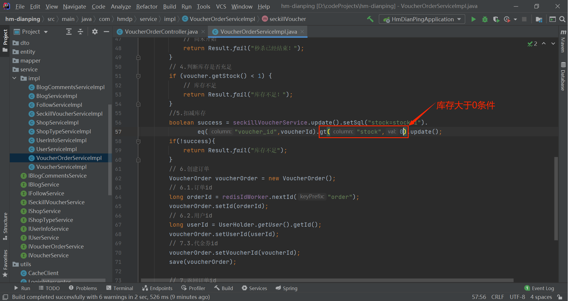The image size is (568, 301).
Task: Hide the Project panel with the minus icon
Action: coord(106,32)
